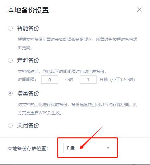Screen dimensions: 150x165
Task: Open the backup location dropdown arrow
Action: pyautogui.click(x=108, y=148)
